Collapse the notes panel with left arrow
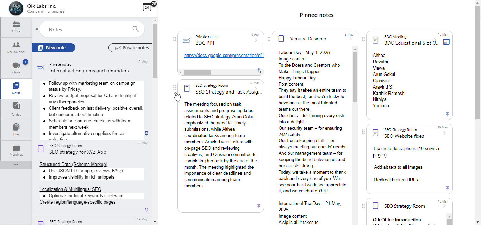 point(37,29)
